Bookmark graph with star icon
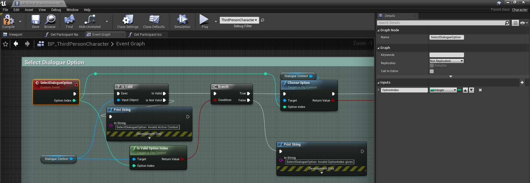Screen dimensions: 530x183 (x=5, y=44)
